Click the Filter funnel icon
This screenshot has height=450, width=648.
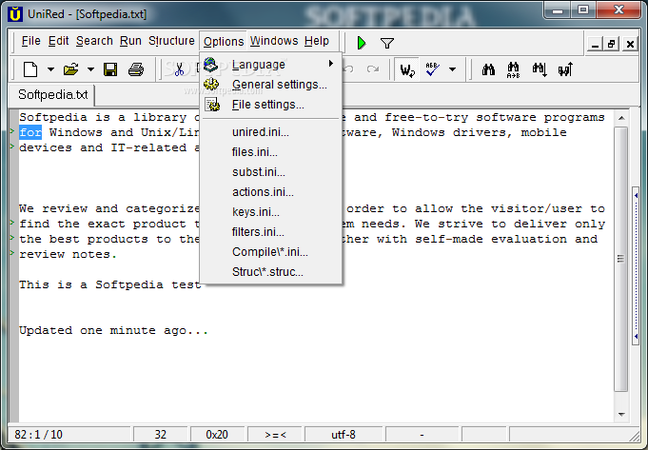(387, 43)
